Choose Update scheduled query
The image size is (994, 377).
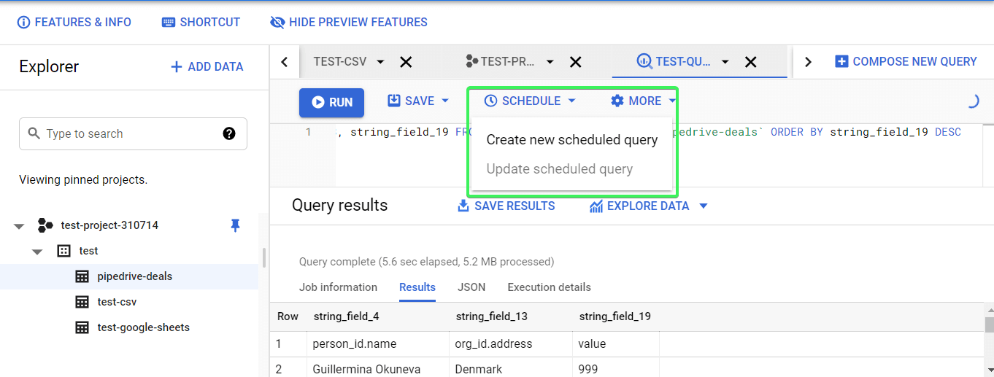(x=572, y=169)
